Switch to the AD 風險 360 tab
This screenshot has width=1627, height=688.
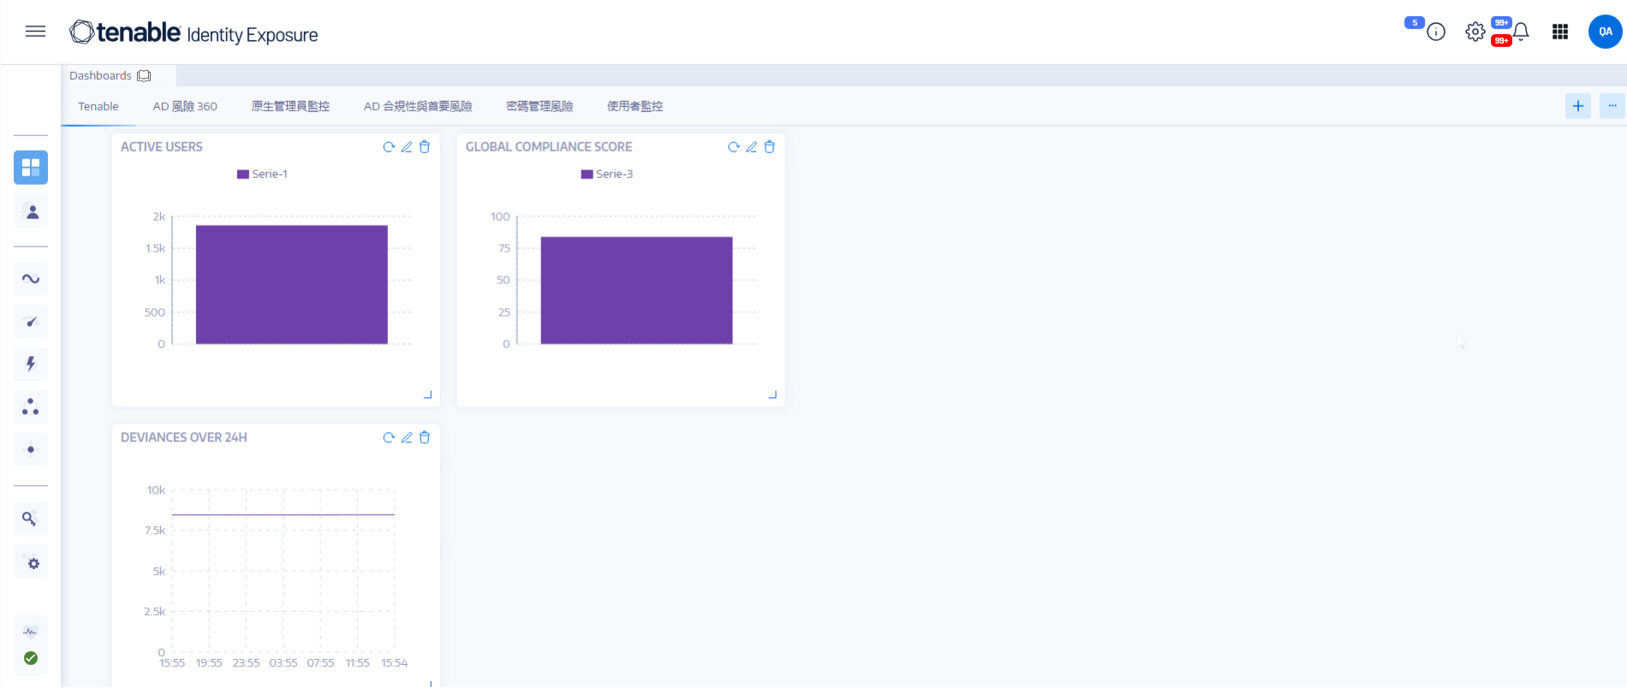(x=185, y=106)
